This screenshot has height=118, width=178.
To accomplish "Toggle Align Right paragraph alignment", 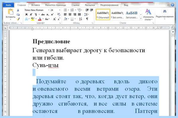I will pyautogui.click(x=75, y=15).
